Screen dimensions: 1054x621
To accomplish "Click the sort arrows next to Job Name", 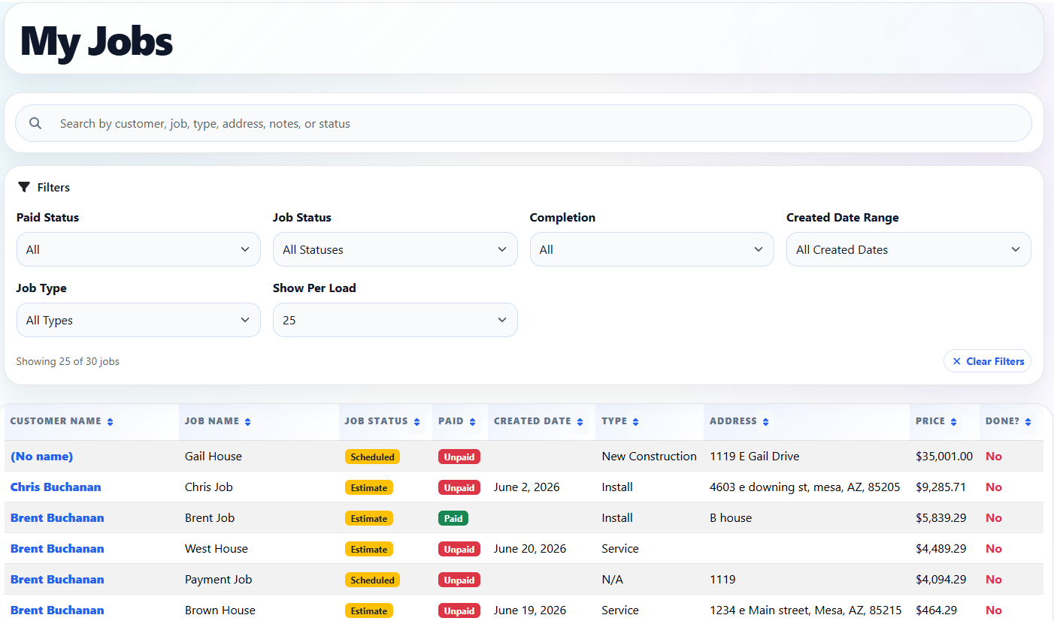I will coord(247,422).
